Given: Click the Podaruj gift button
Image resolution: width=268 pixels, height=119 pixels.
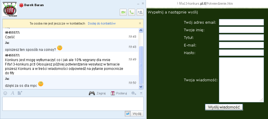Looking at the screenshot, I should [119, 93].
